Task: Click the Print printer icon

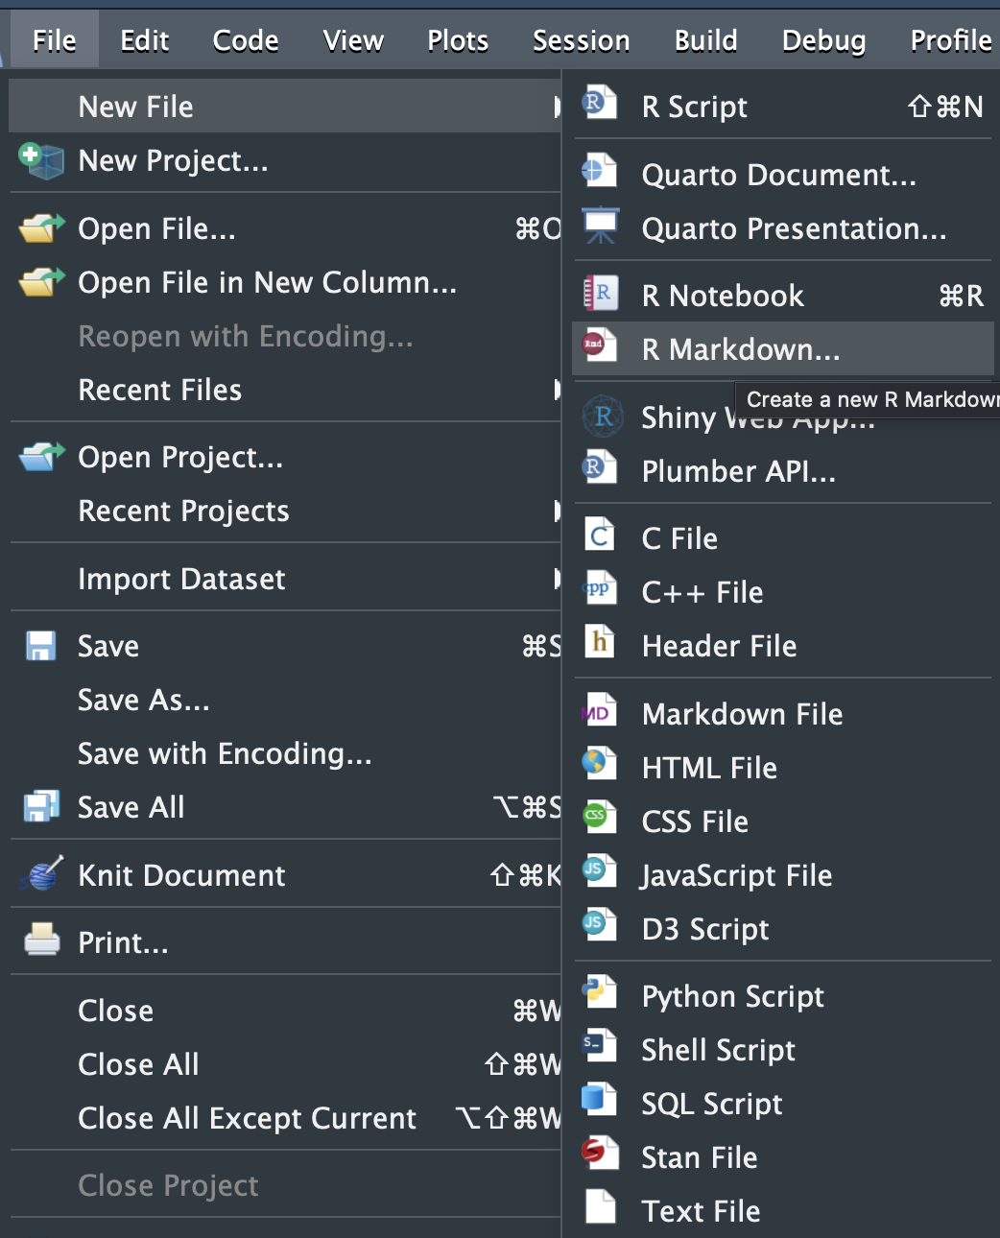Action: (42, 940)
